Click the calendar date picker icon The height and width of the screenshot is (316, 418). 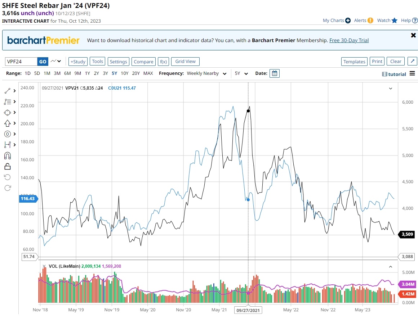coord(275,73)
